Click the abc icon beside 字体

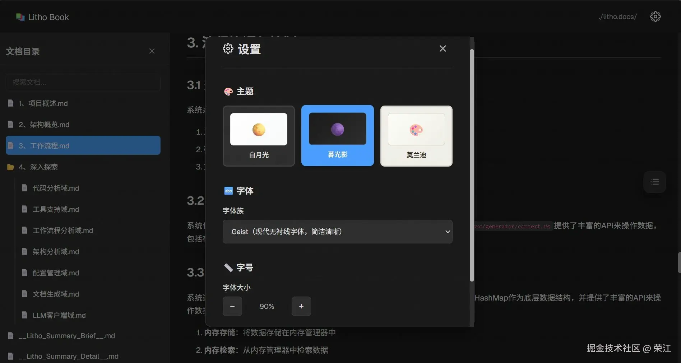point(228,191)
